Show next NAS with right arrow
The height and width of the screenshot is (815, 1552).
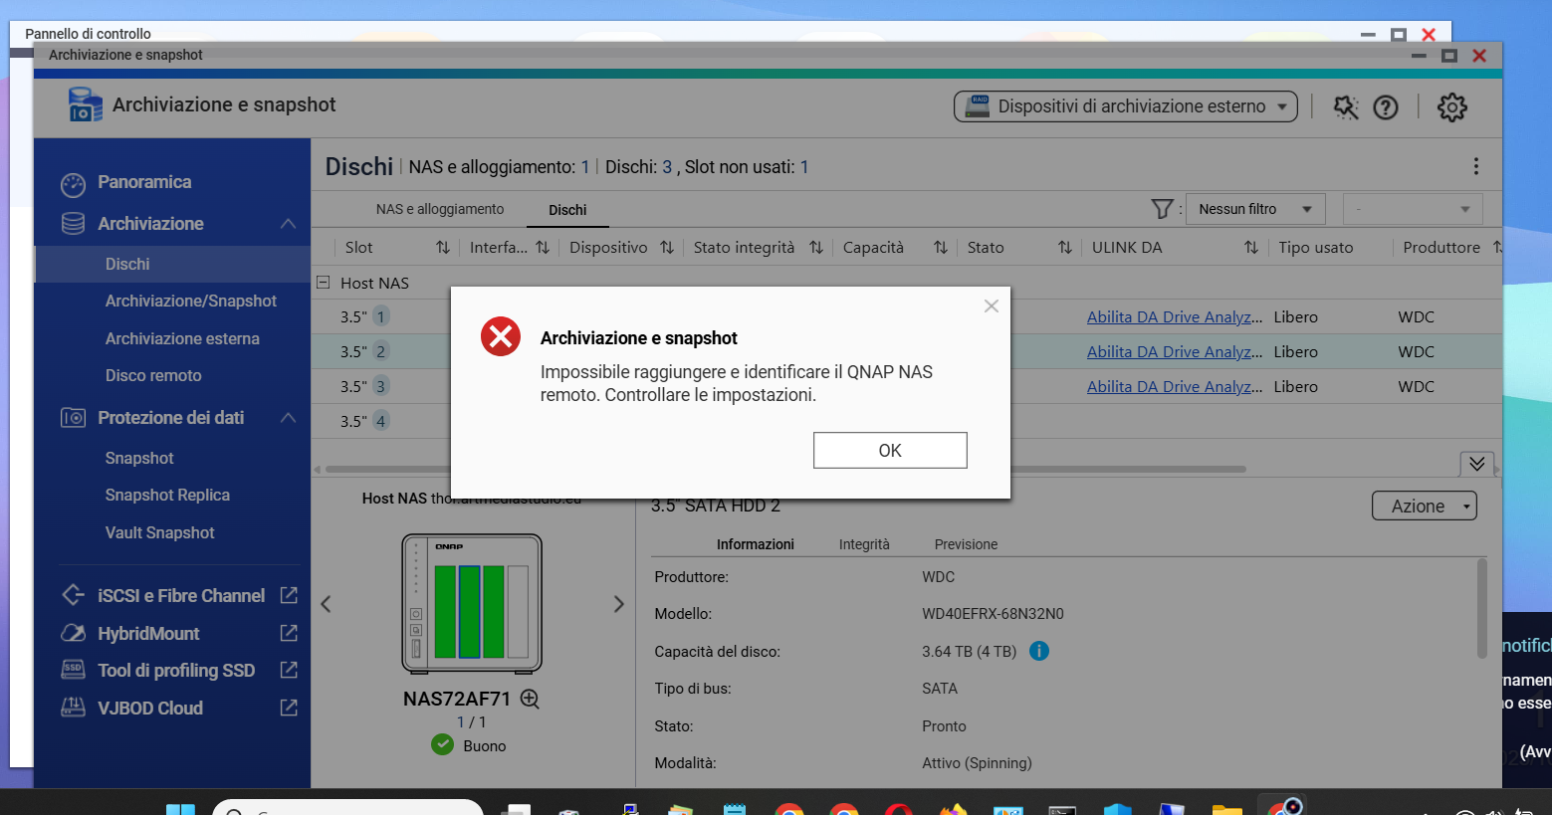point(618,604)
